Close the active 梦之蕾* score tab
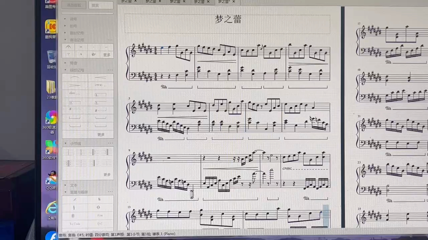 234,2
